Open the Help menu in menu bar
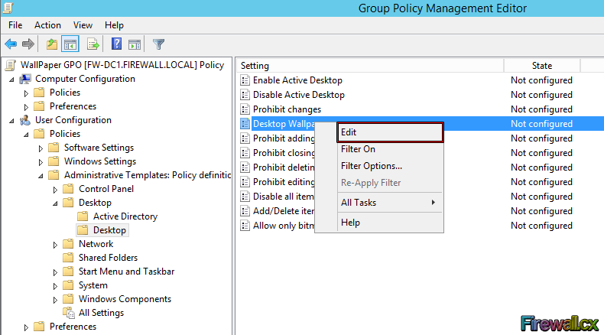Screen dimensions: 604x335 pyautogui.click(x=114, y=25)
